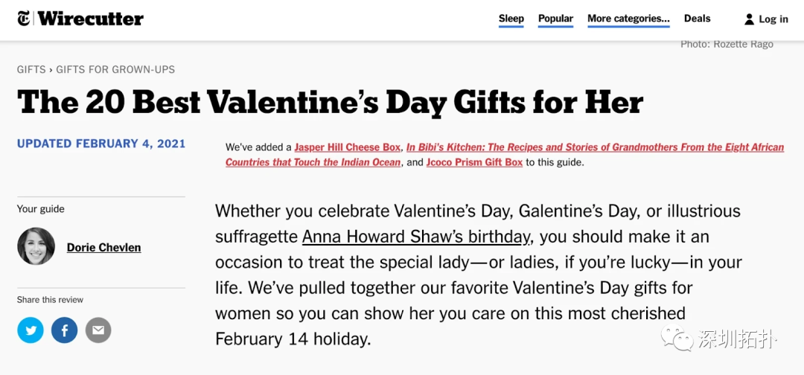View author Dorie Chevlen's profile link

tap(103, 247)
